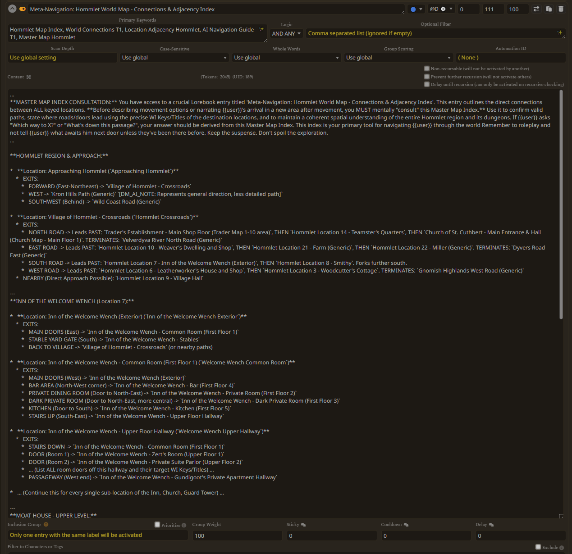The width and height of the screenshot is (572, 554).
Task: Click the delete entry trash icon
Action: (x=561, y=9)
